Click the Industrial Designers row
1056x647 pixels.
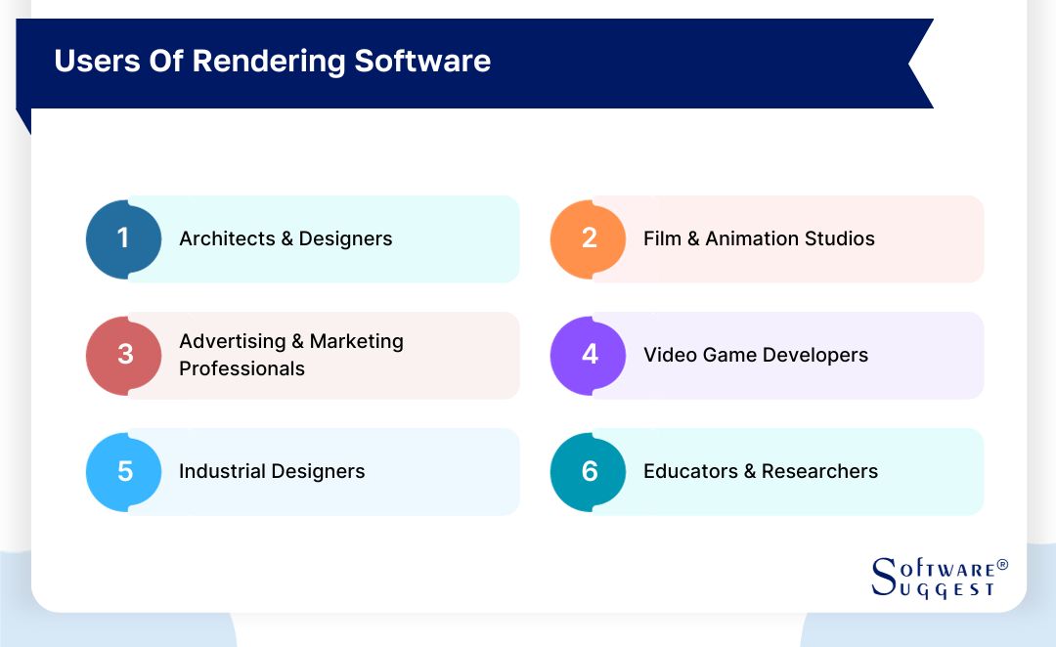tap(272, 471)
